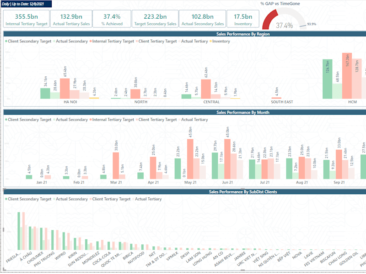Select the GOLDEN OIL client axis label

point(349,258)
